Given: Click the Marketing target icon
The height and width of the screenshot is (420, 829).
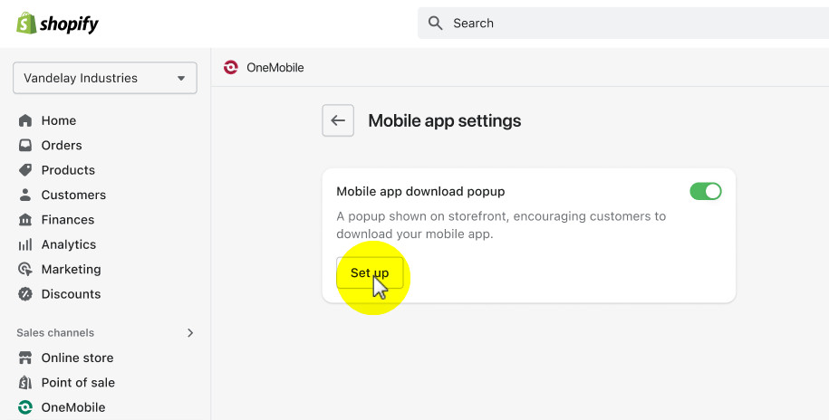Looking at the screenshot, I should [x=25, y=270].
